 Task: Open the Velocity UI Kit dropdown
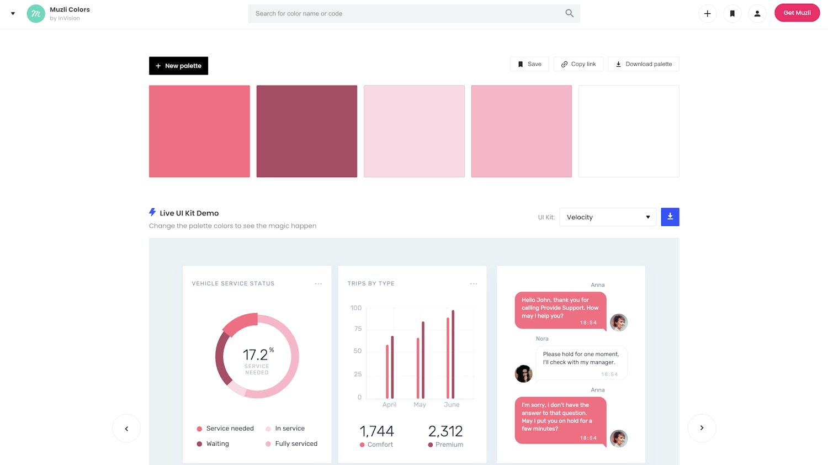point(607,217)
